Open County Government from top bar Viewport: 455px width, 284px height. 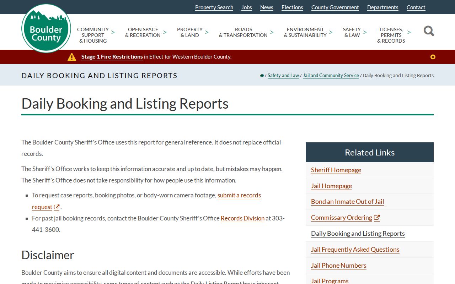[x=335, y=7]
